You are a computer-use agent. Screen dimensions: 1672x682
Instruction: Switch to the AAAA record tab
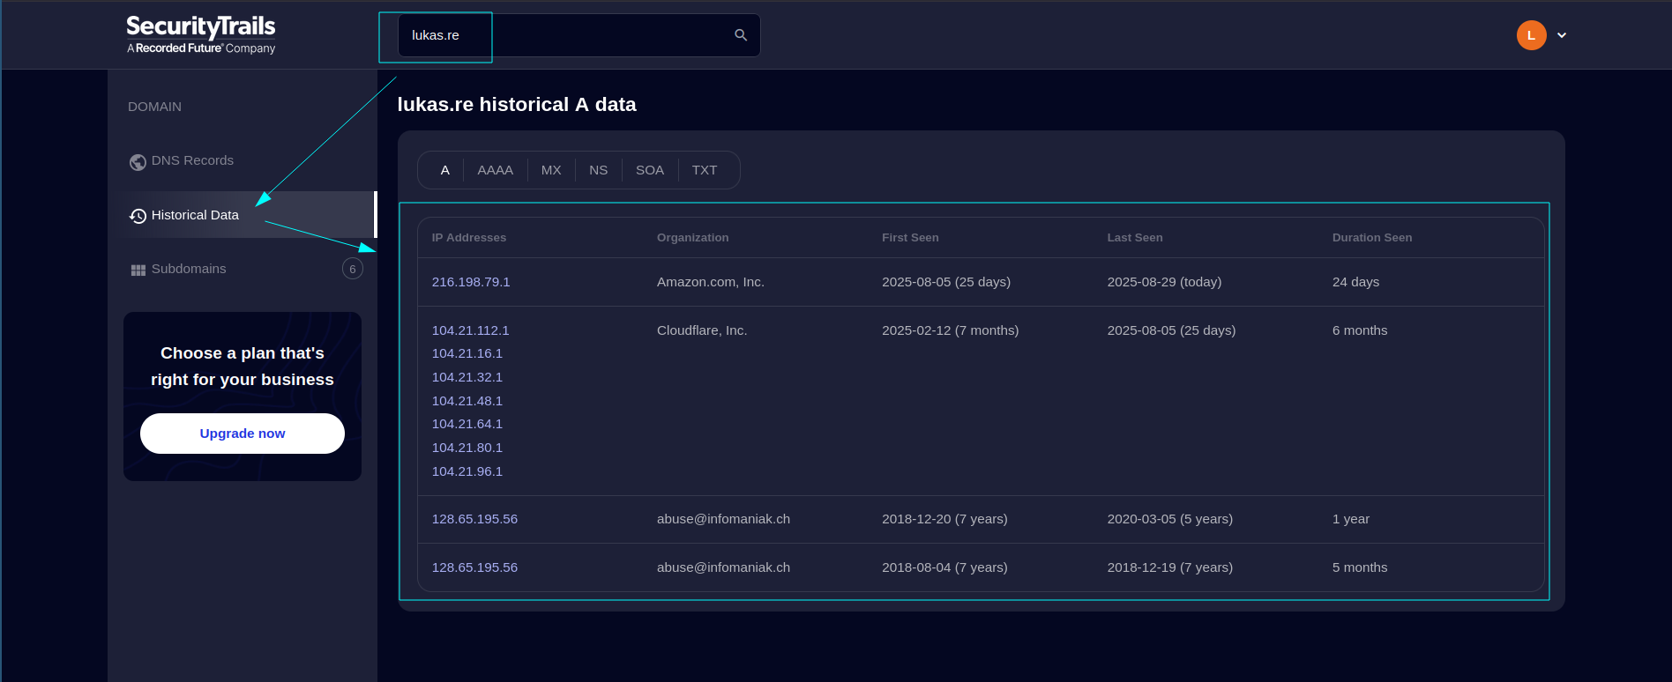coord(495,170)
